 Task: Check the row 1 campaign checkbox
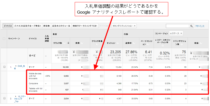[x=4, y=67]
